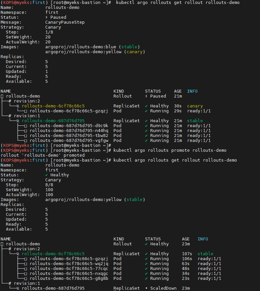The image size is (260, 291).
Task: Click the "rollout 'rollouts-demo' promoted" output line
Action: (x=43, y=155)
